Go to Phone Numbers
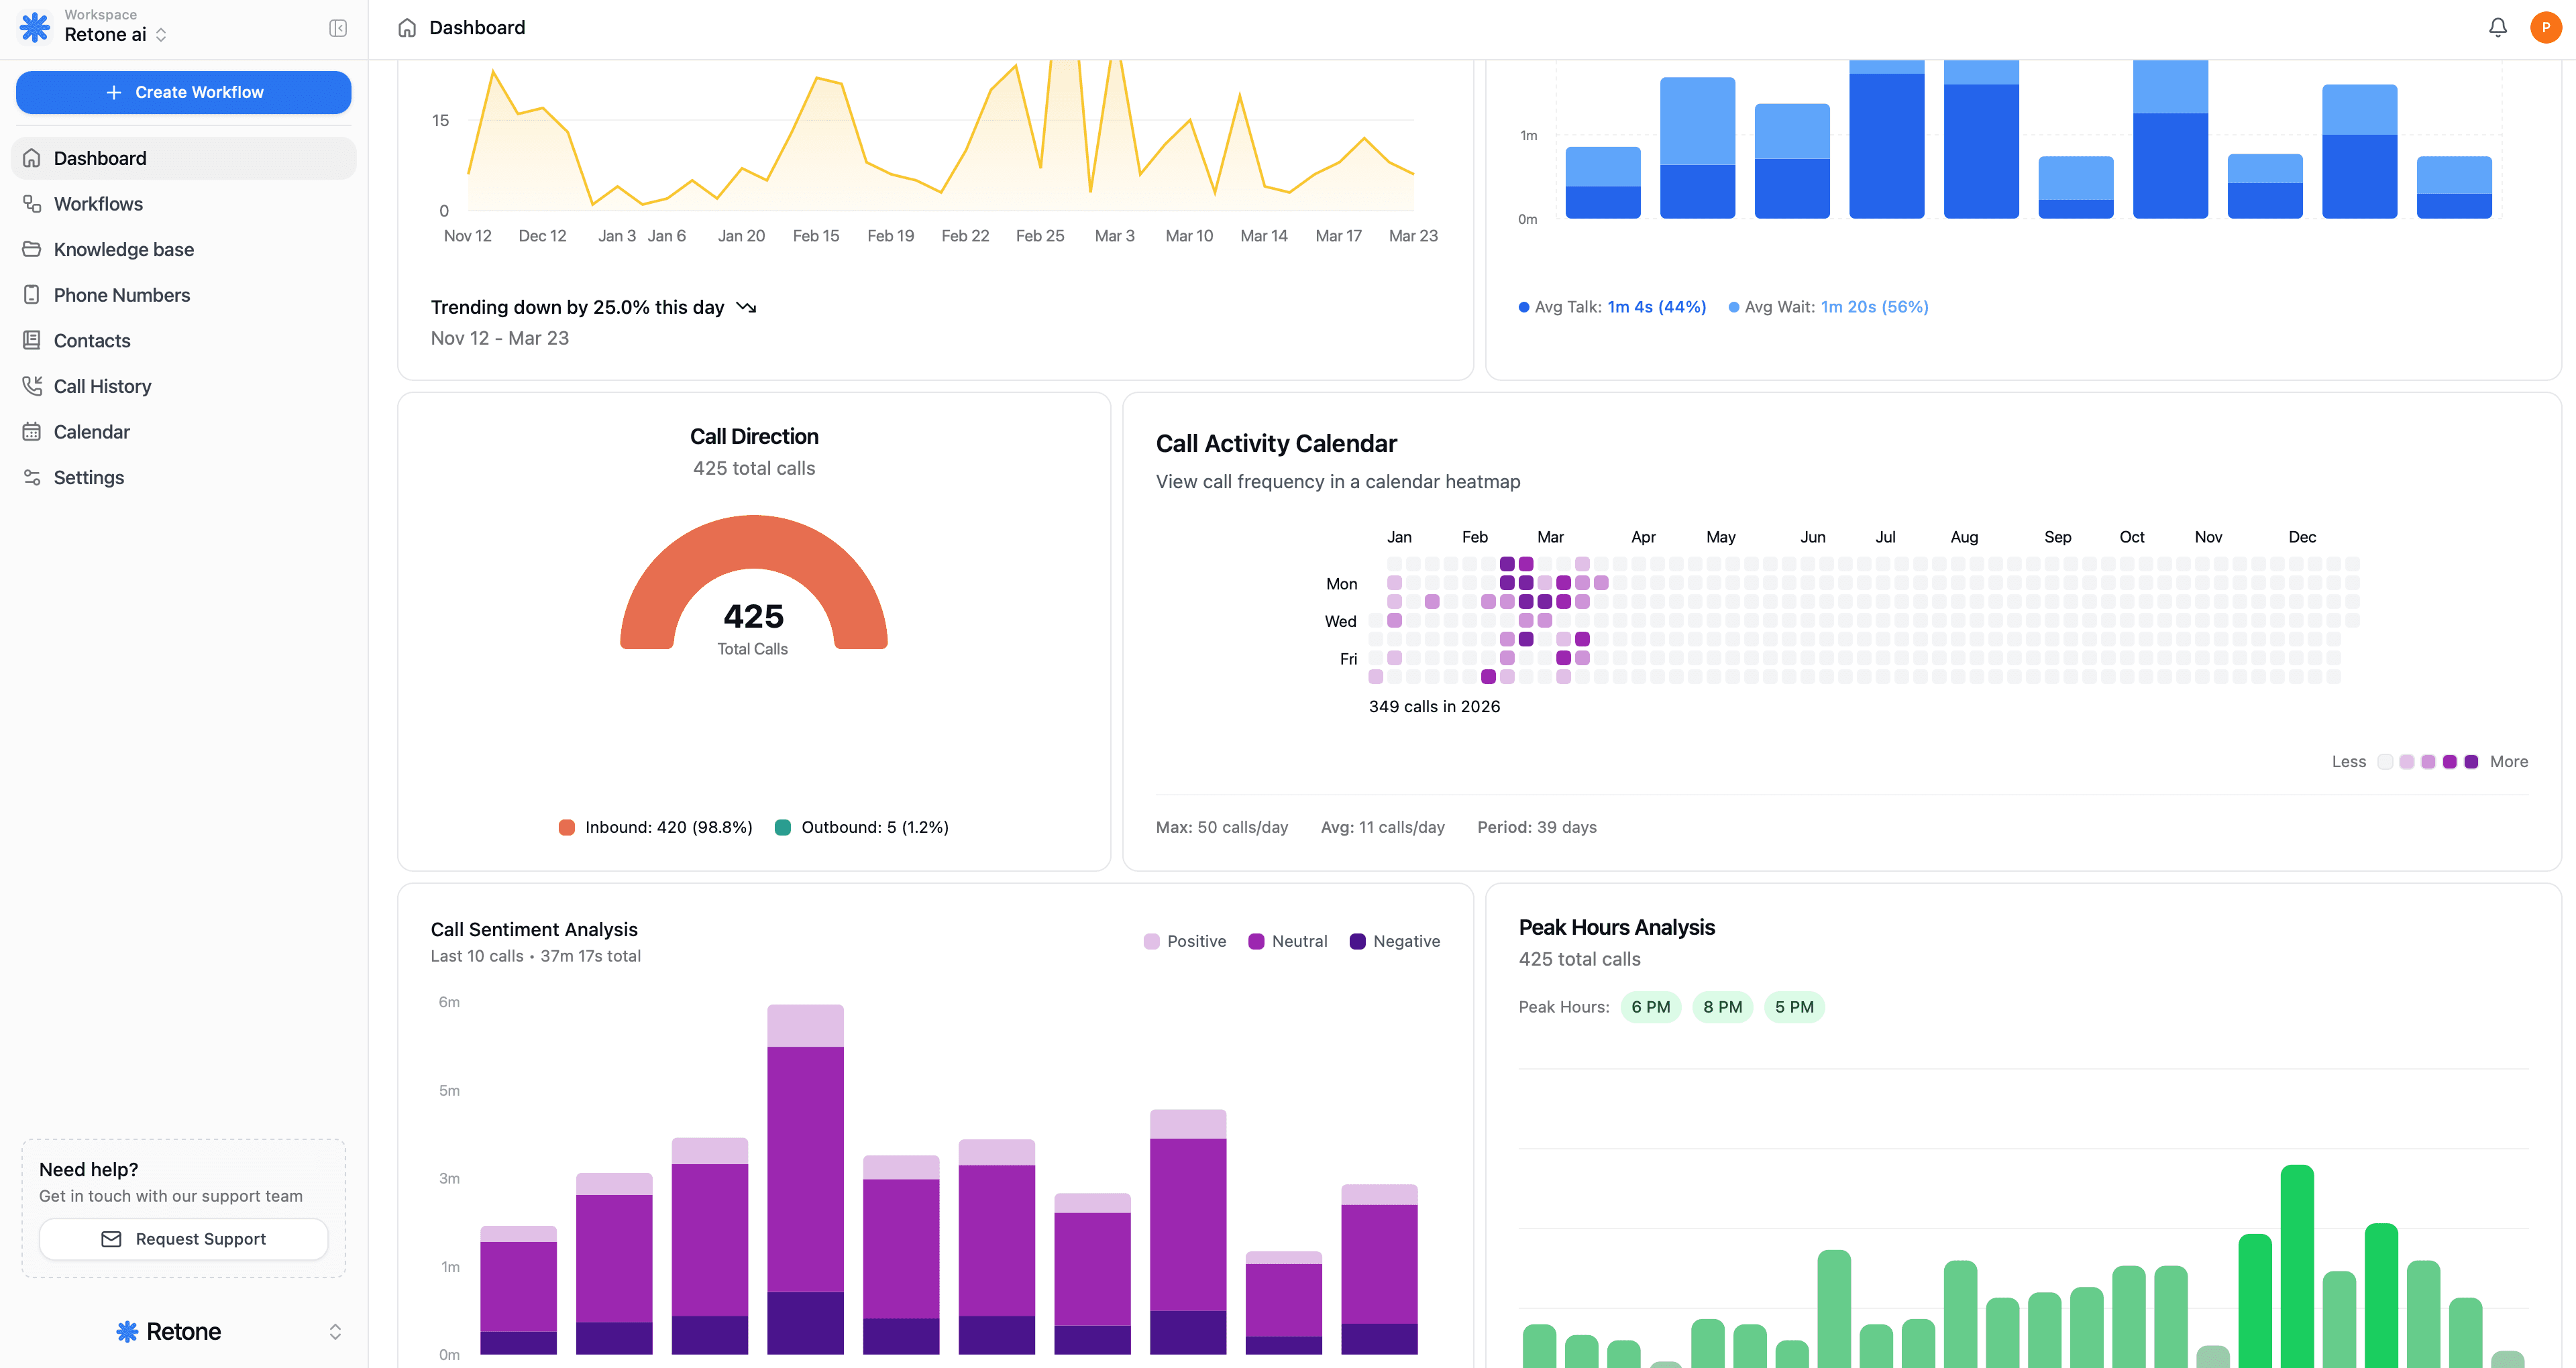2576x1368 pixels. click(122, 294)
